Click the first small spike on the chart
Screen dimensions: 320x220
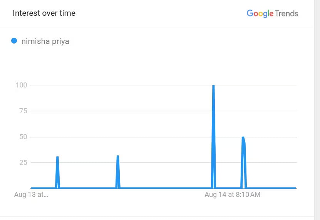click(57, 158)
